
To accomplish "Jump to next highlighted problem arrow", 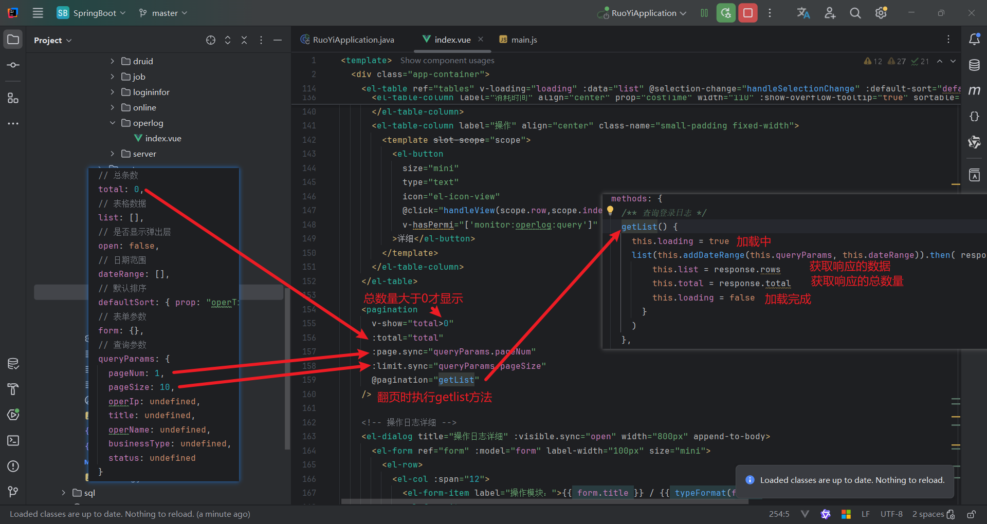I will (x=953, y=61).
